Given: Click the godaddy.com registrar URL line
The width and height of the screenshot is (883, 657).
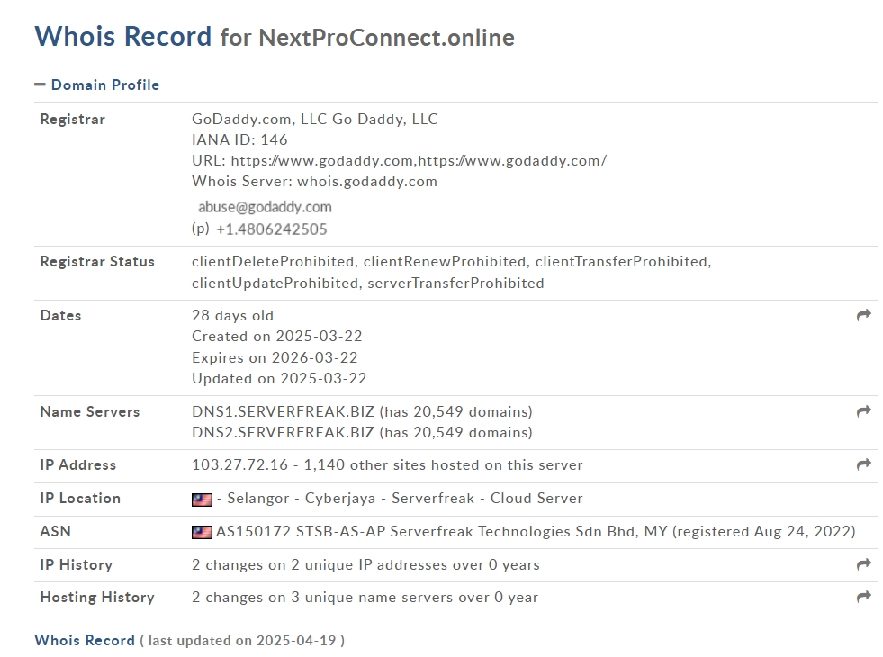Looking at the screenshot, I should tap(400, 161).
